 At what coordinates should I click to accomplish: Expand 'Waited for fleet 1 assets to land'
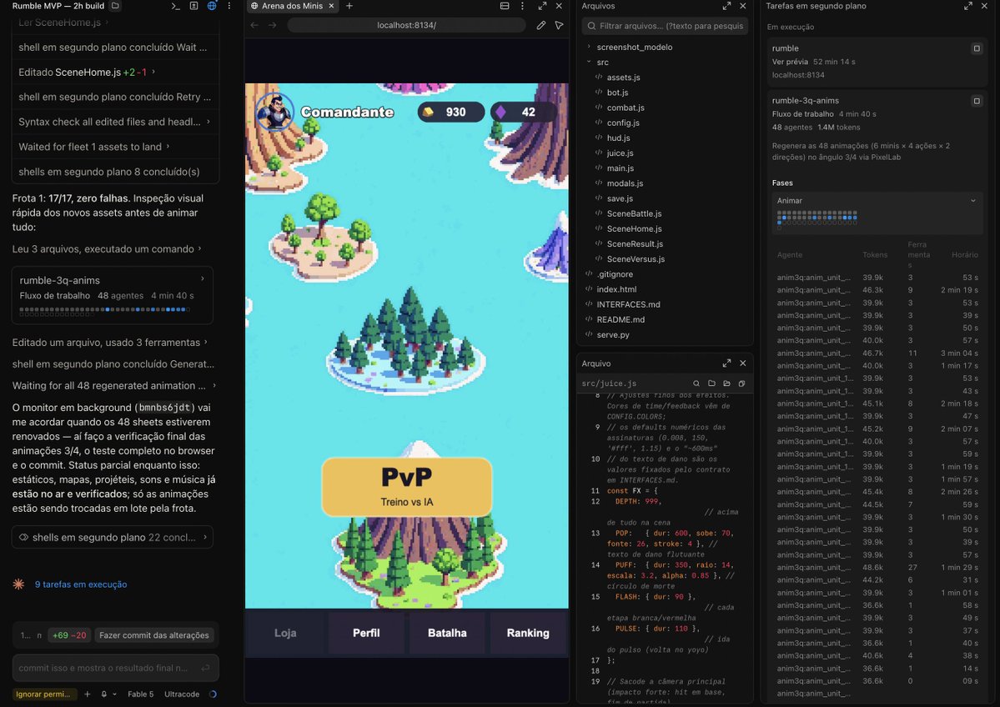(94, 147)
